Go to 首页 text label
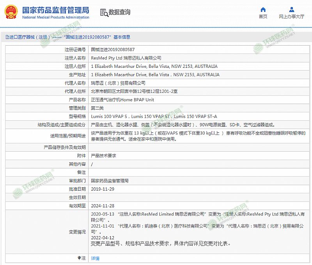 point(263,17)
